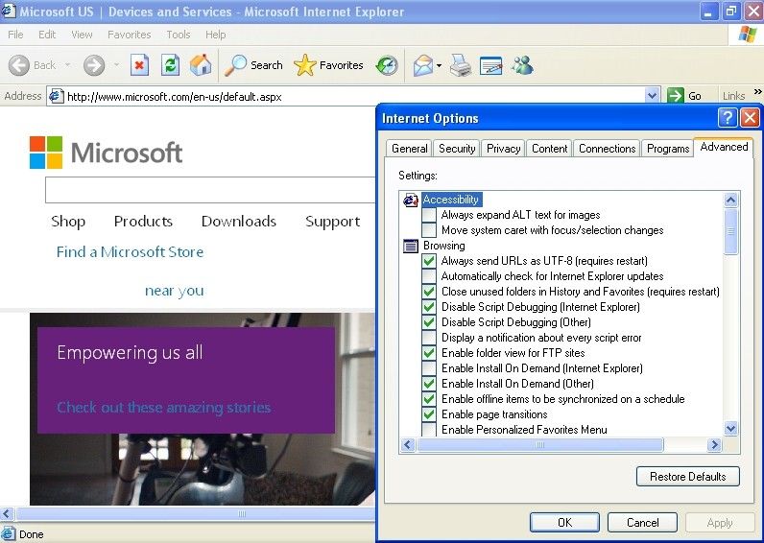
Task: Click the Stop page loading icon
Action: tap(139, 65)
